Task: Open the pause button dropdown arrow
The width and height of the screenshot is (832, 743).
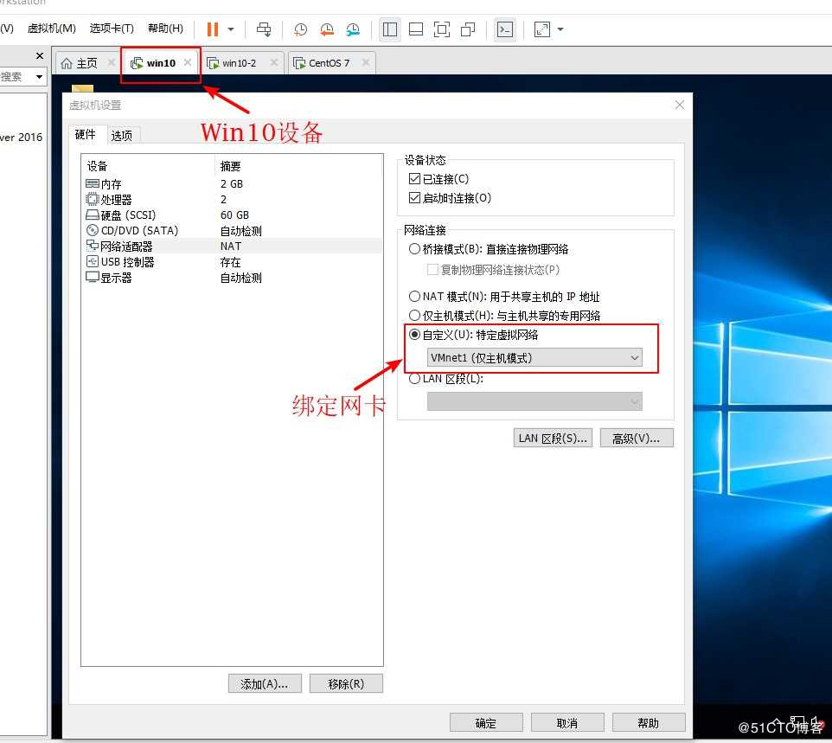Action: point(231,29)
